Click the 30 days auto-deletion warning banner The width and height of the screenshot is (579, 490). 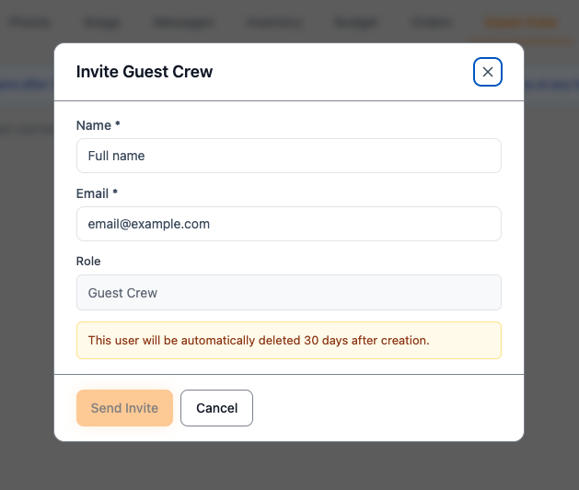tap(289, 341)
